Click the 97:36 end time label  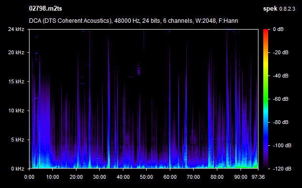pyautogui.click(x=258, y=177)
